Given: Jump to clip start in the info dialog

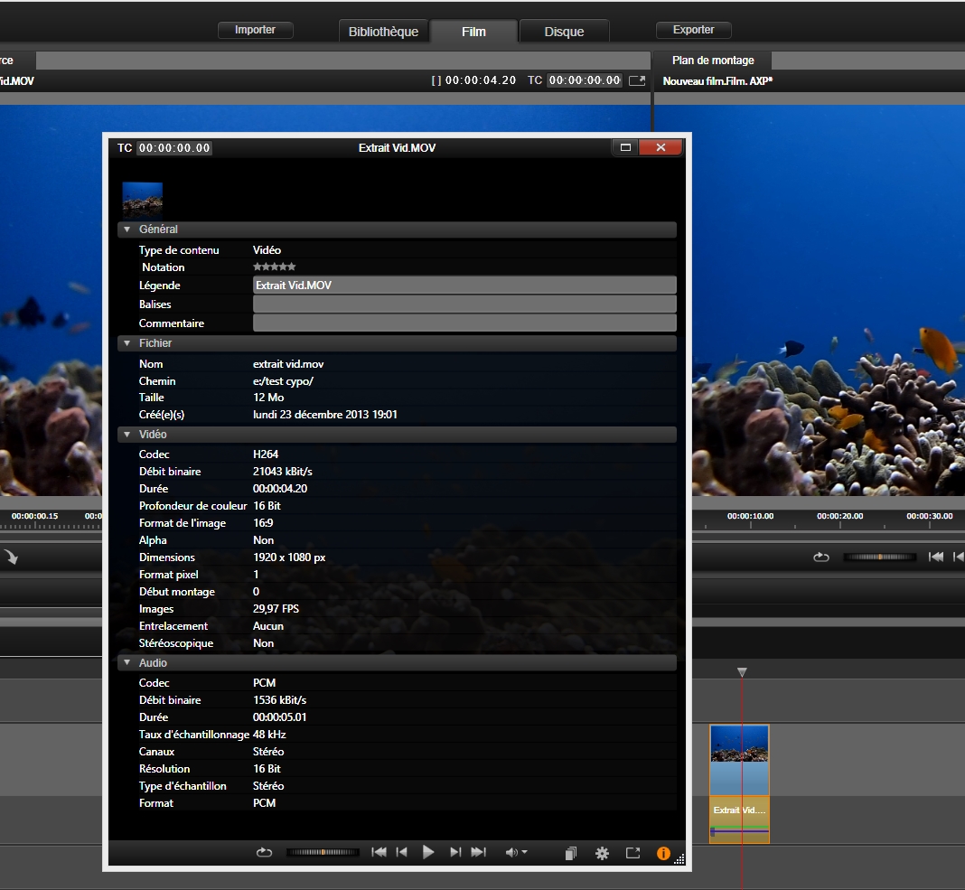Looking at the screenshot, I should (379, 852).
